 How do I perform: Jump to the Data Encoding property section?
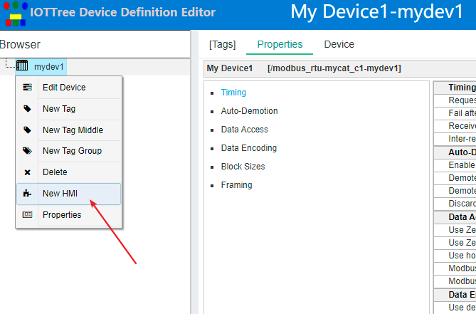pos(249,148)
